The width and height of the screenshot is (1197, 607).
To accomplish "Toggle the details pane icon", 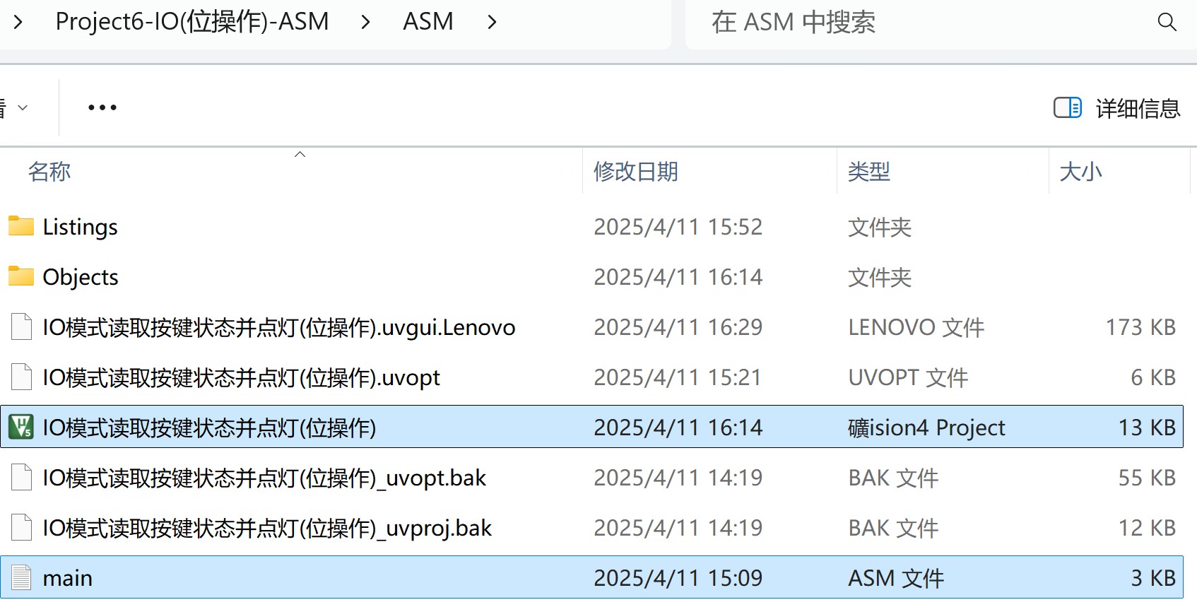I will coord(1067,107).
